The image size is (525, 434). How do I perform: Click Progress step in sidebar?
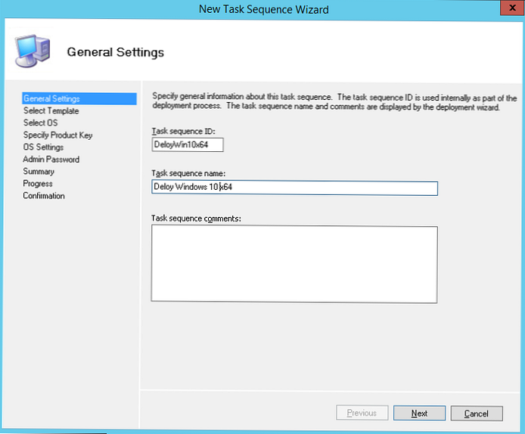point(38,184)
